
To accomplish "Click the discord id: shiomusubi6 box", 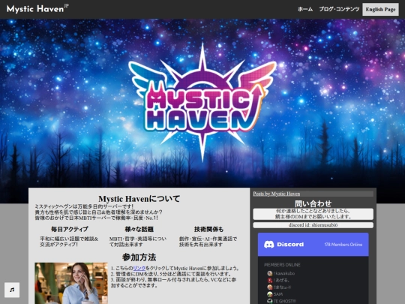I will tap(313, 225).
